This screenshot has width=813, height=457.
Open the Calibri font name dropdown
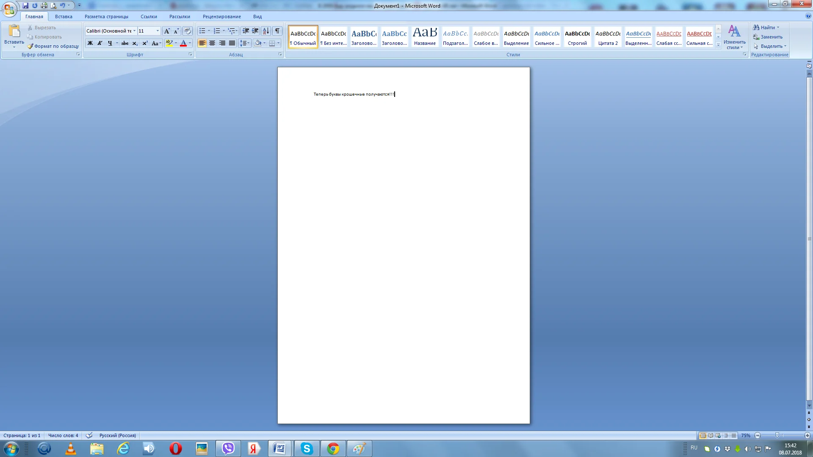point(134,31)
